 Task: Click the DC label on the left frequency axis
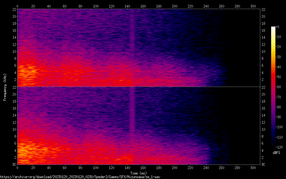coord(14,165)
